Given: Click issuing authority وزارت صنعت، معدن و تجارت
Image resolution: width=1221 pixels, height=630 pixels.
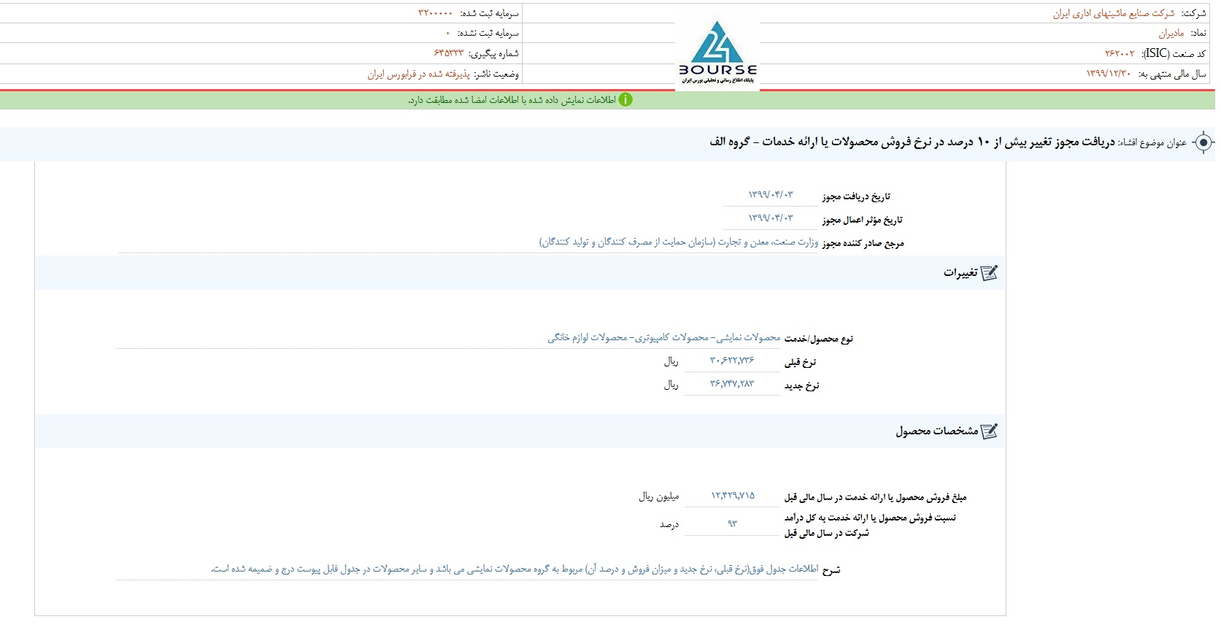Looking at the screenshot, I should coord(679,242).
